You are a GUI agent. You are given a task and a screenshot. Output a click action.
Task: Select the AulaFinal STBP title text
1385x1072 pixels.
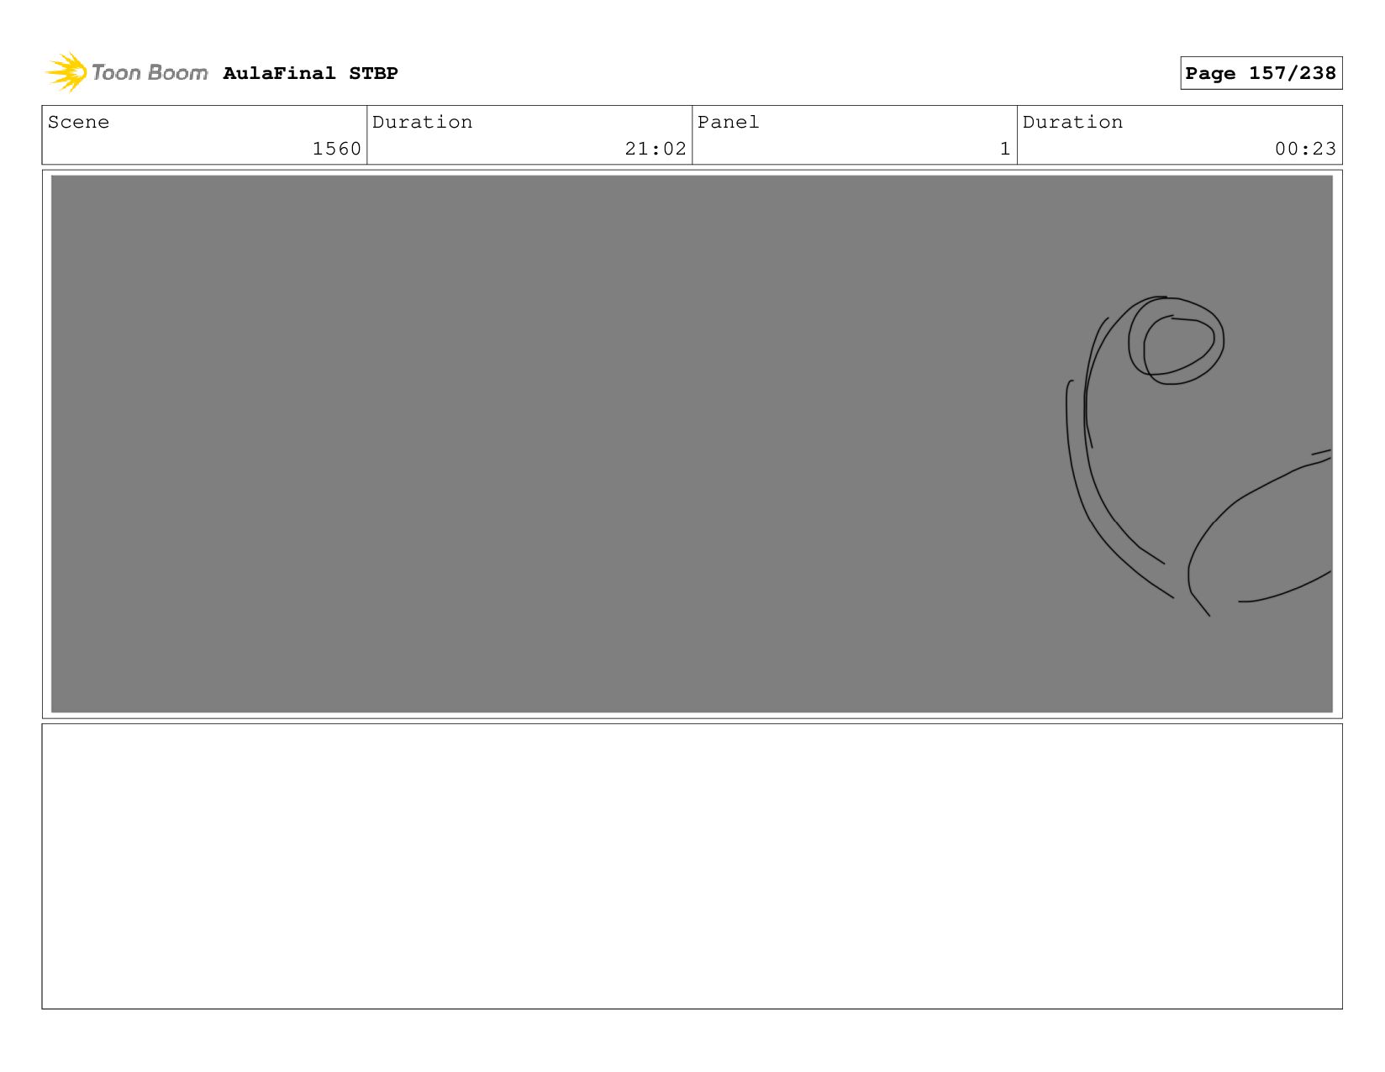pos(310,73)
